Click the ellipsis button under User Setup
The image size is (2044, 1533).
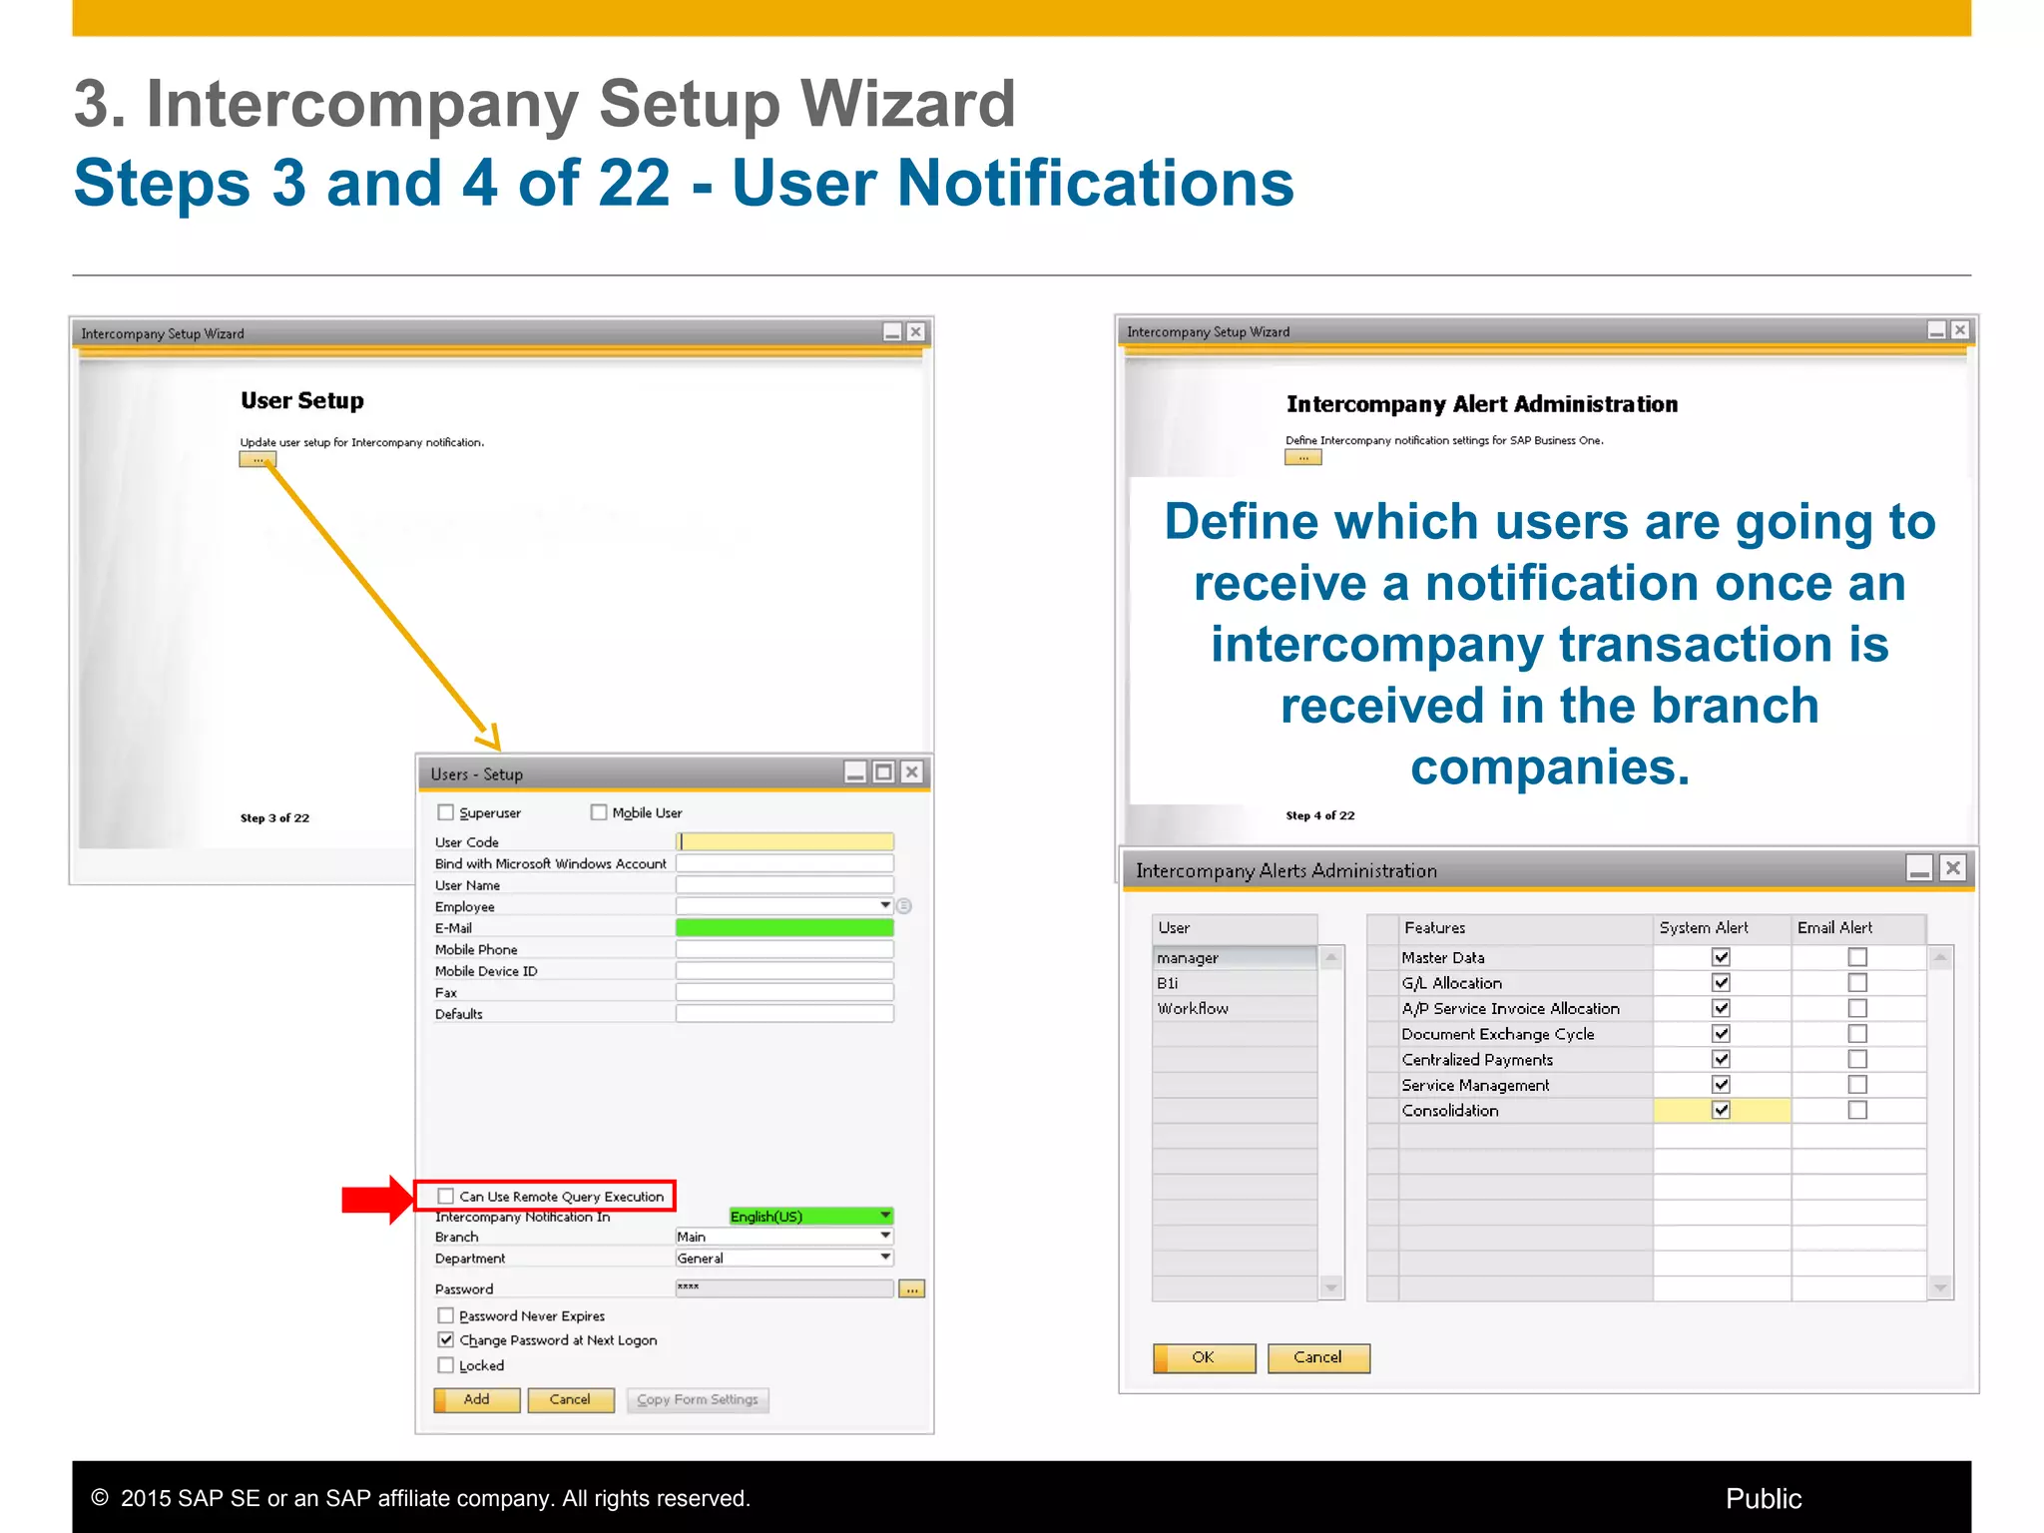tap(257, 460)
